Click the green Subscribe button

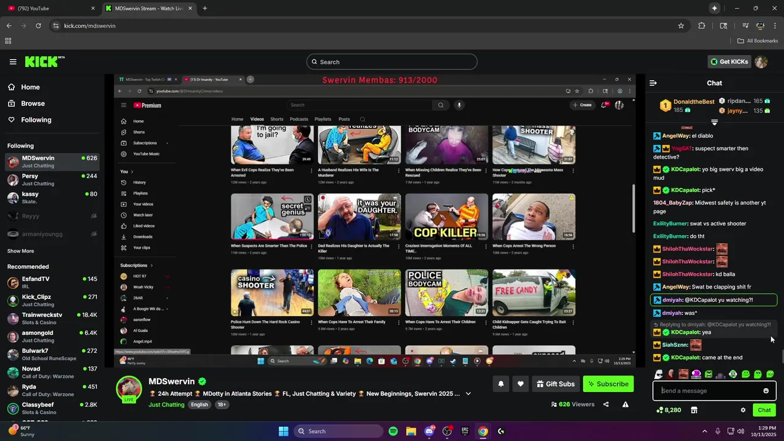coord(608,384)
